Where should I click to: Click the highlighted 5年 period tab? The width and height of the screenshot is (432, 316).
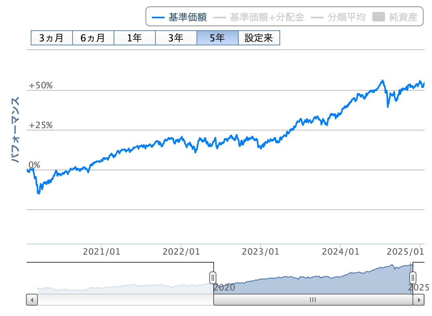(x=217, y=38)
